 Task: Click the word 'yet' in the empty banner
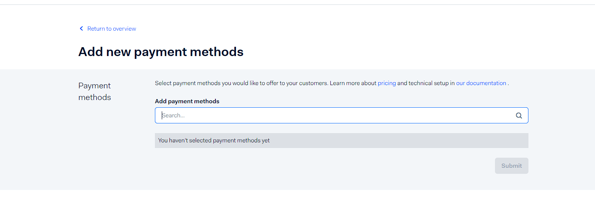pyautogui.click(x=265, y=140)
